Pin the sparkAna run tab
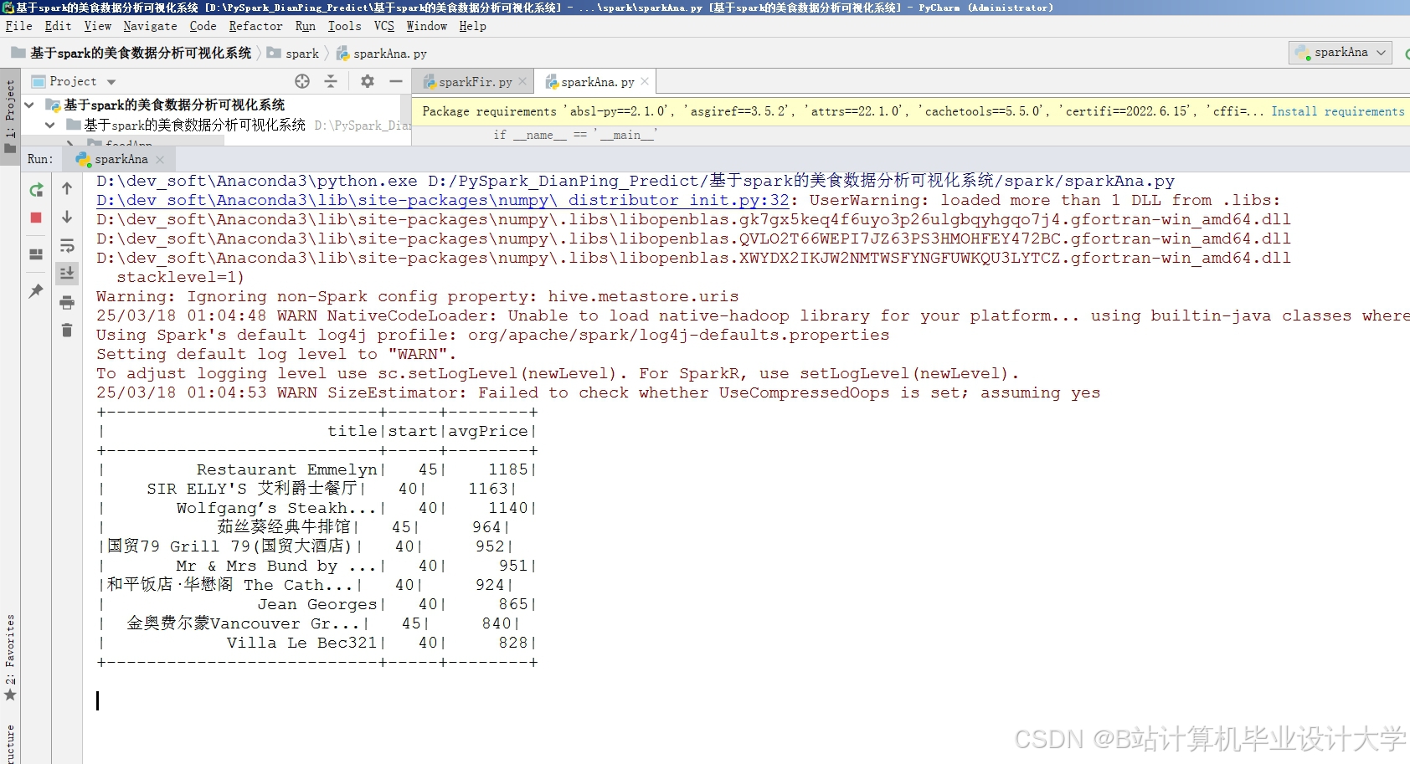The height and width of the screenshot is (764, 1410). 35,290
